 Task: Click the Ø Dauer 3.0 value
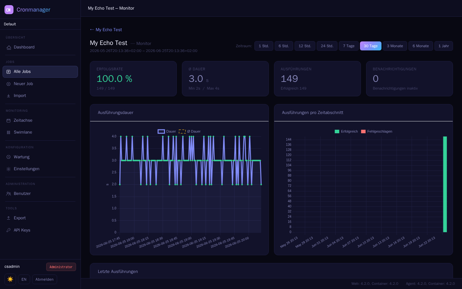[196, 79]
